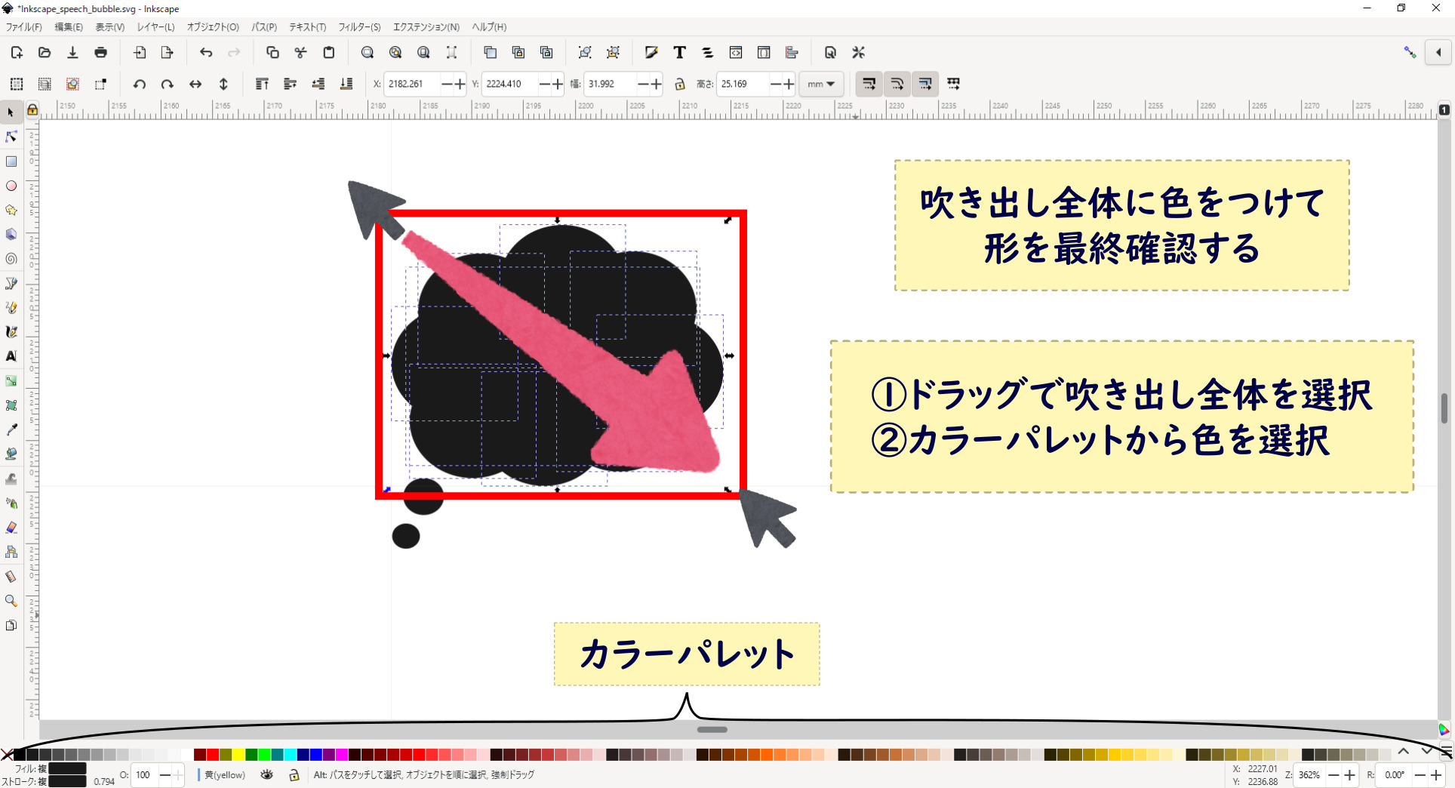Open the Align and Distribute dialog
The height and width of the screenshot is (788, 1455).
coord(792,52)
